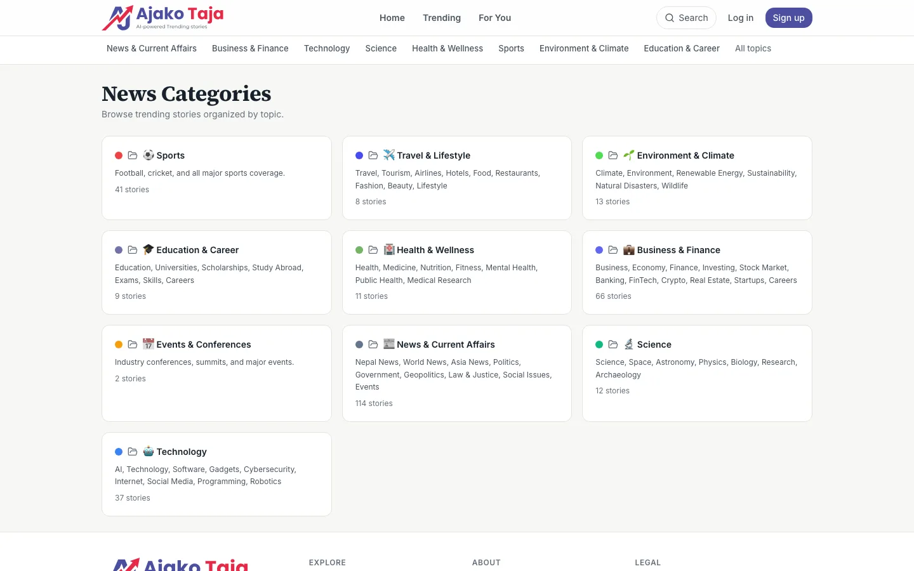This screenshot has height=571, width=914.
Task: Click "114 stories" on News & Current Affairs card
Action: click(374, 404)
